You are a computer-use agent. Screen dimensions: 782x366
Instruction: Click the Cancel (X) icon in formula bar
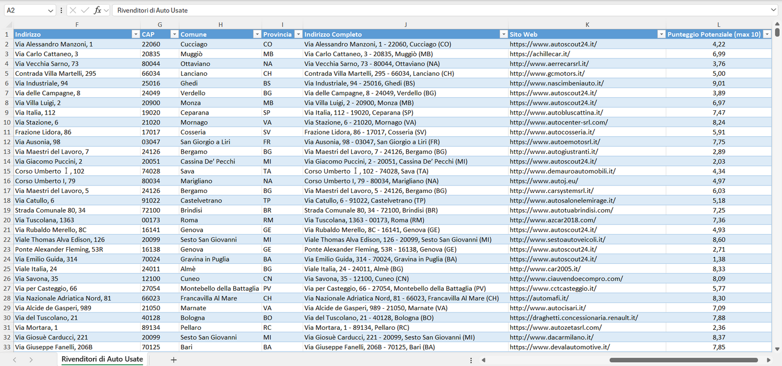[x=73, y=10]
